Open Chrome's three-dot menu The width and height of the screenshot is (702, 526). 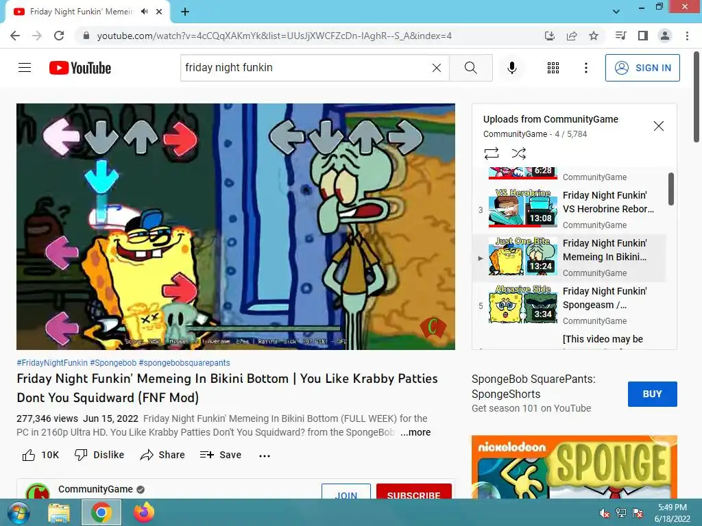[x=687, y=36]
